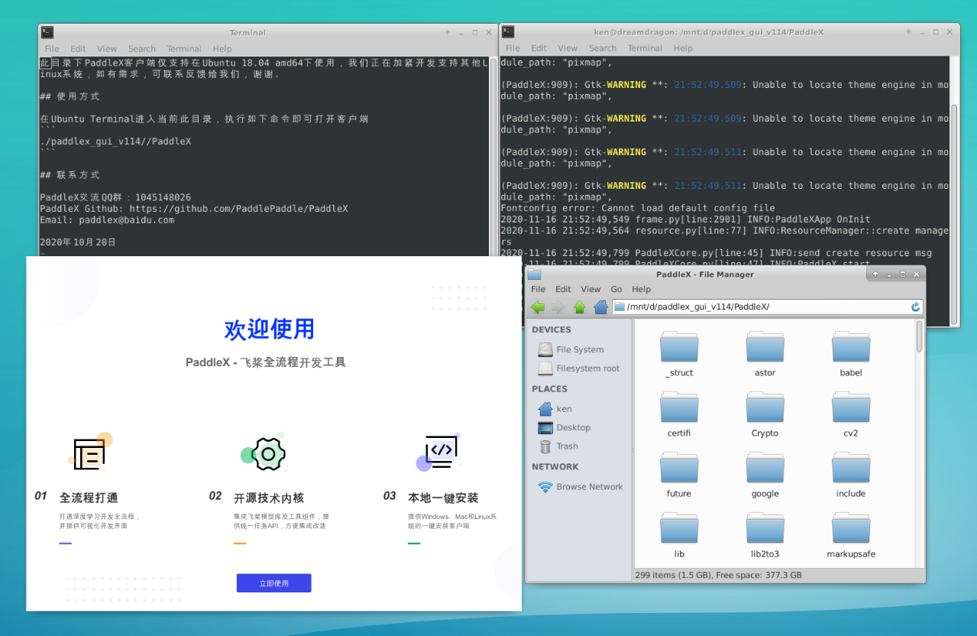This screenshot has width=977, height=636.
Task: Click the left Terminal window title icon
Action: point(47,32)
